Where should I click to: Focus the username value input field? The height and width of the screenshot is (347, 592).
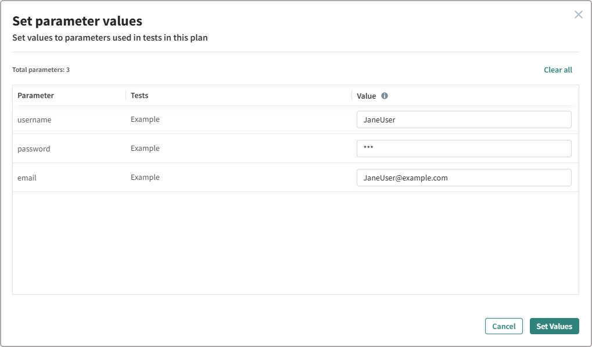[x=464, y=120]
